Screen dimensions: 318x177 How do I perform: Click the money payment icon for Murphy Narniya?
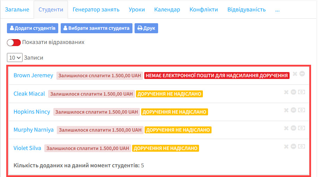pos(302,128)
